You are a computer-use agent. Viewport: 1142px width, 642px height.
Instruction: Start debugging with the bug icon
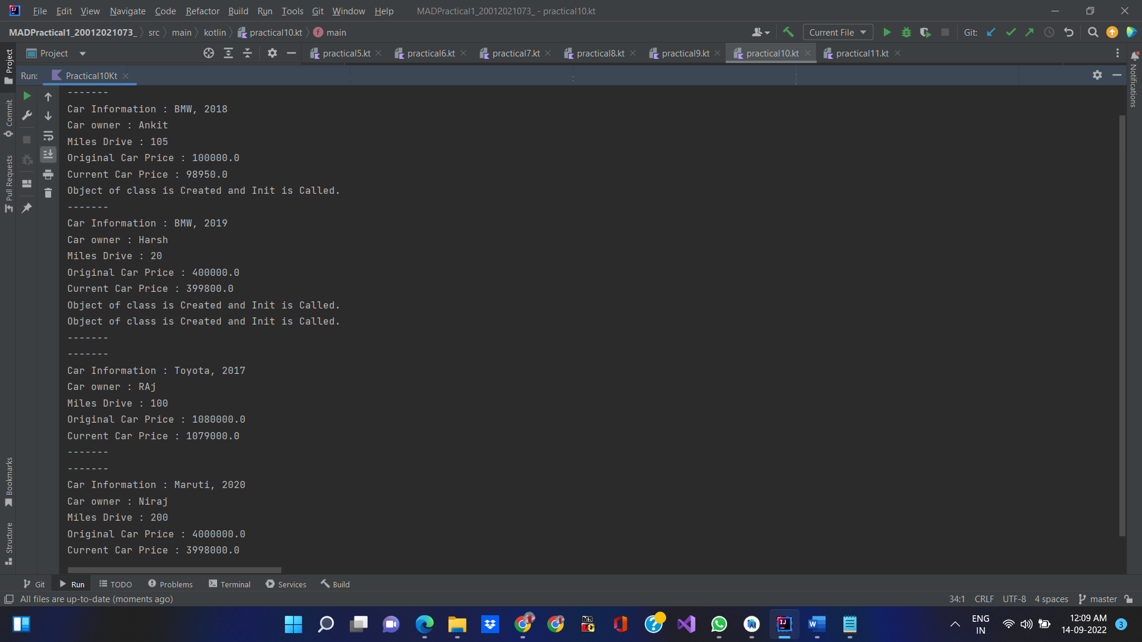[906, 32]
